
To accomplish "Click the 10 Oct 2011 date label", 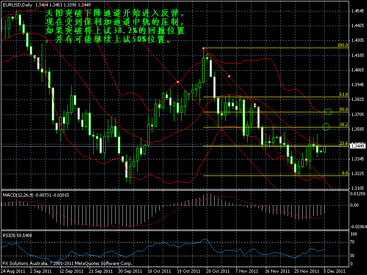I will click(159, 271).
